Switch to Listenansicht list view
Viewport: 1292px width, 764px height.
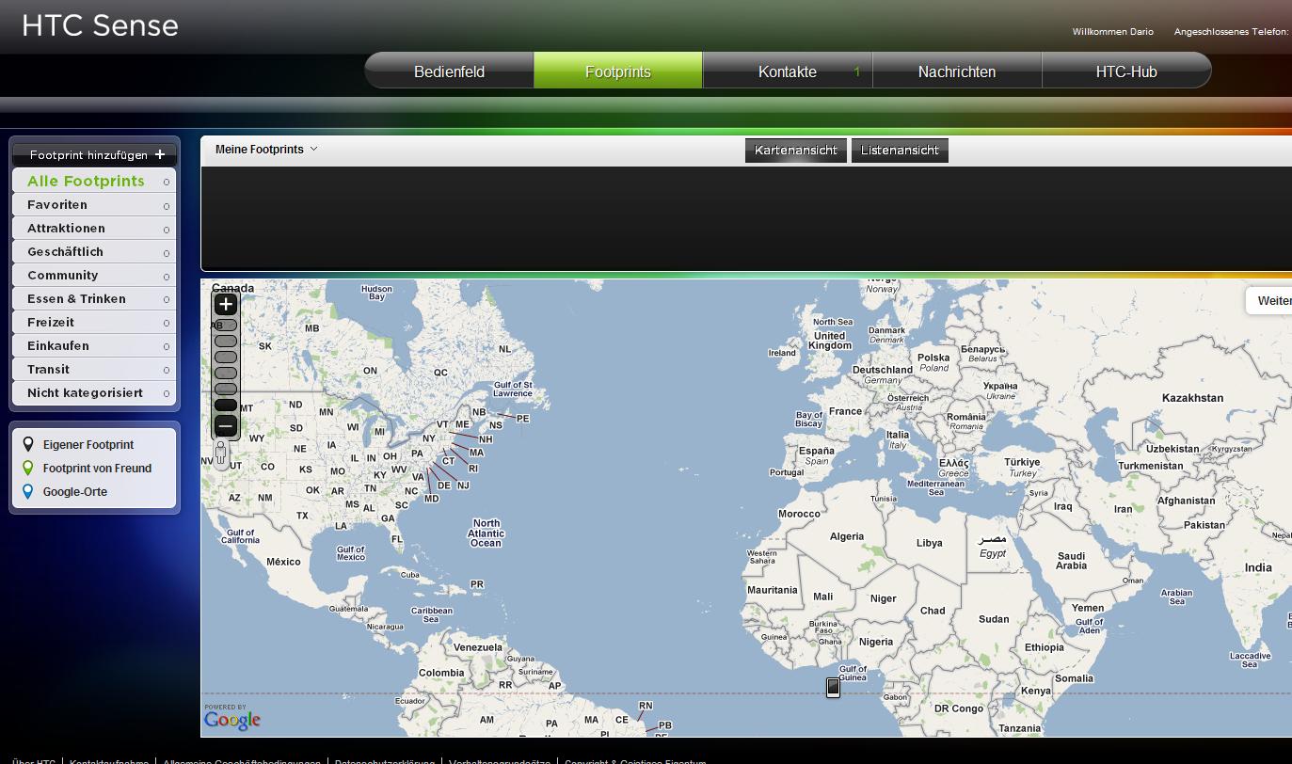(900, 151)
